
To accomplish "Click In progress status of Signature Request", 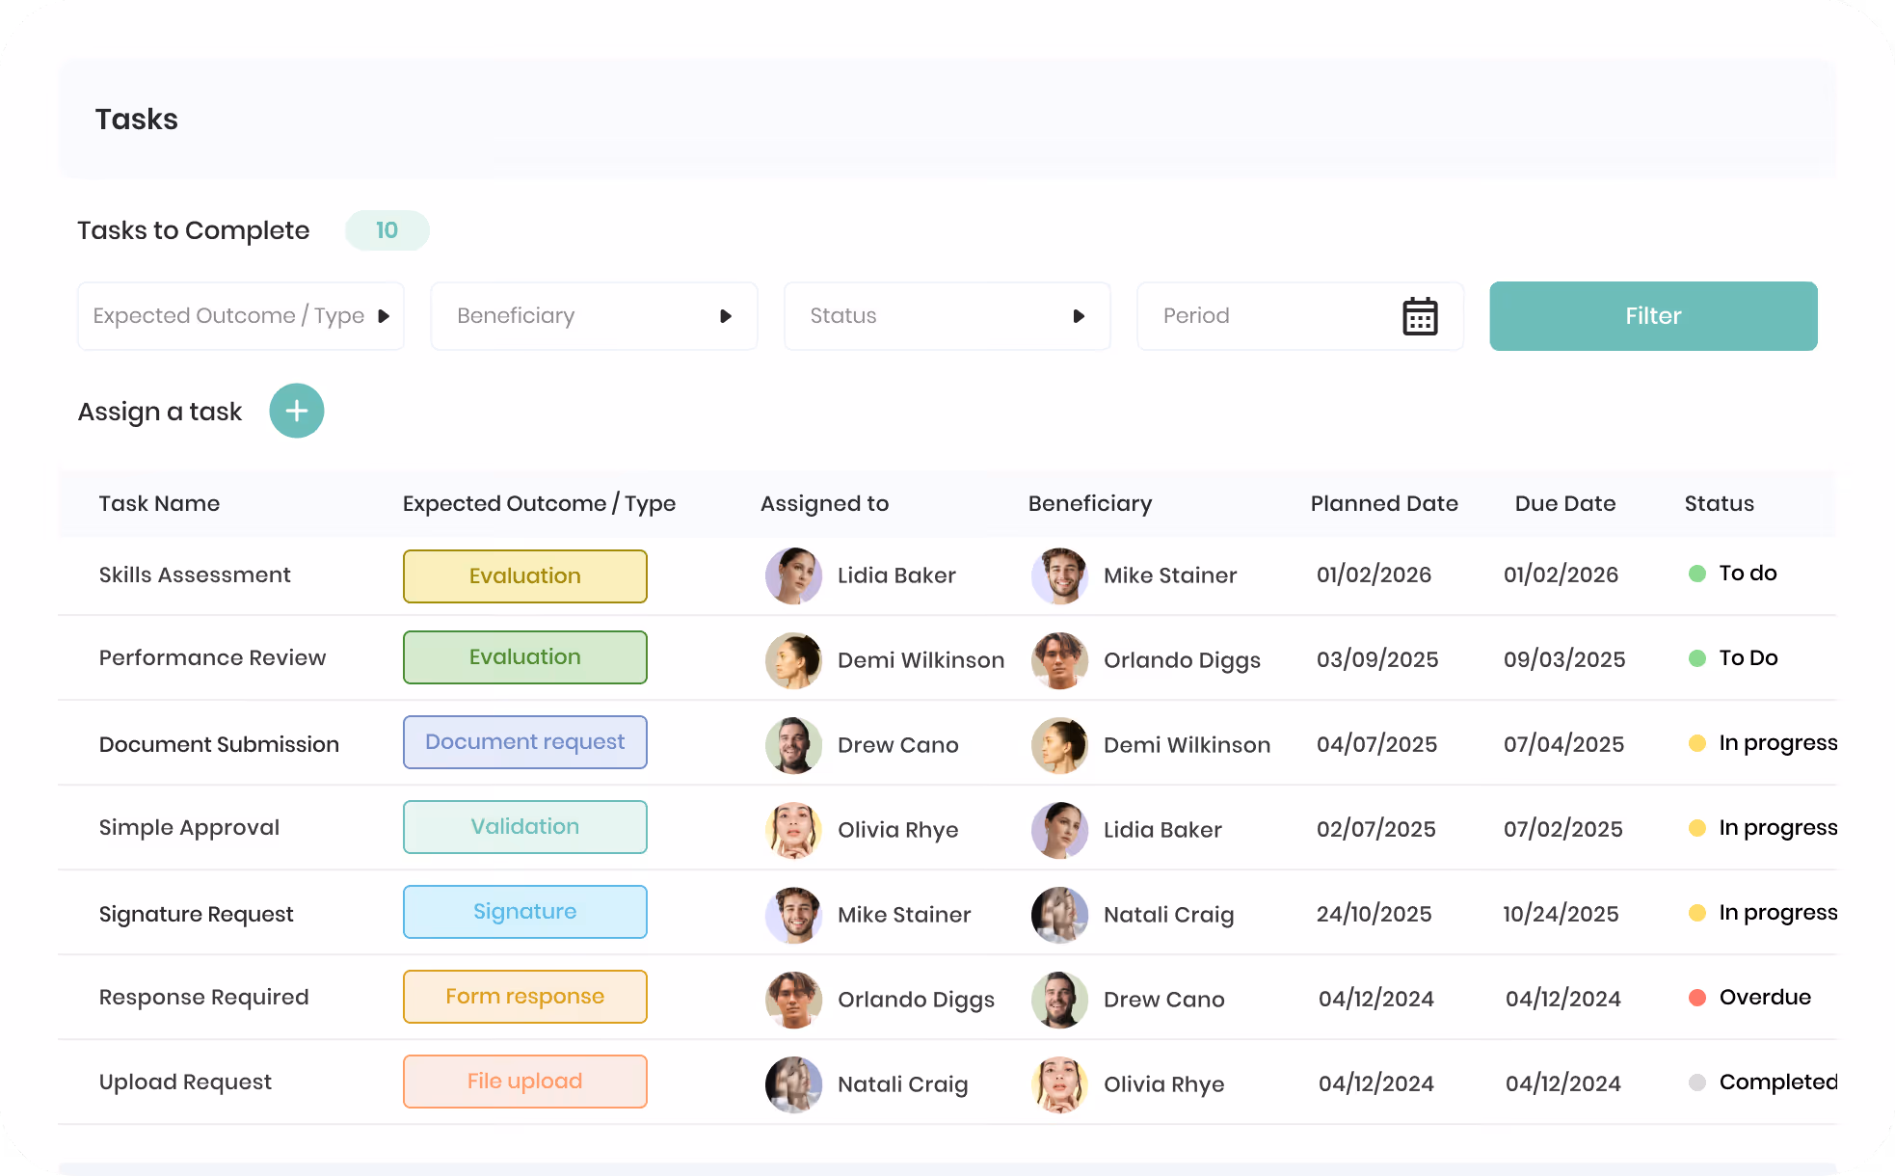I will [1763, 913].
